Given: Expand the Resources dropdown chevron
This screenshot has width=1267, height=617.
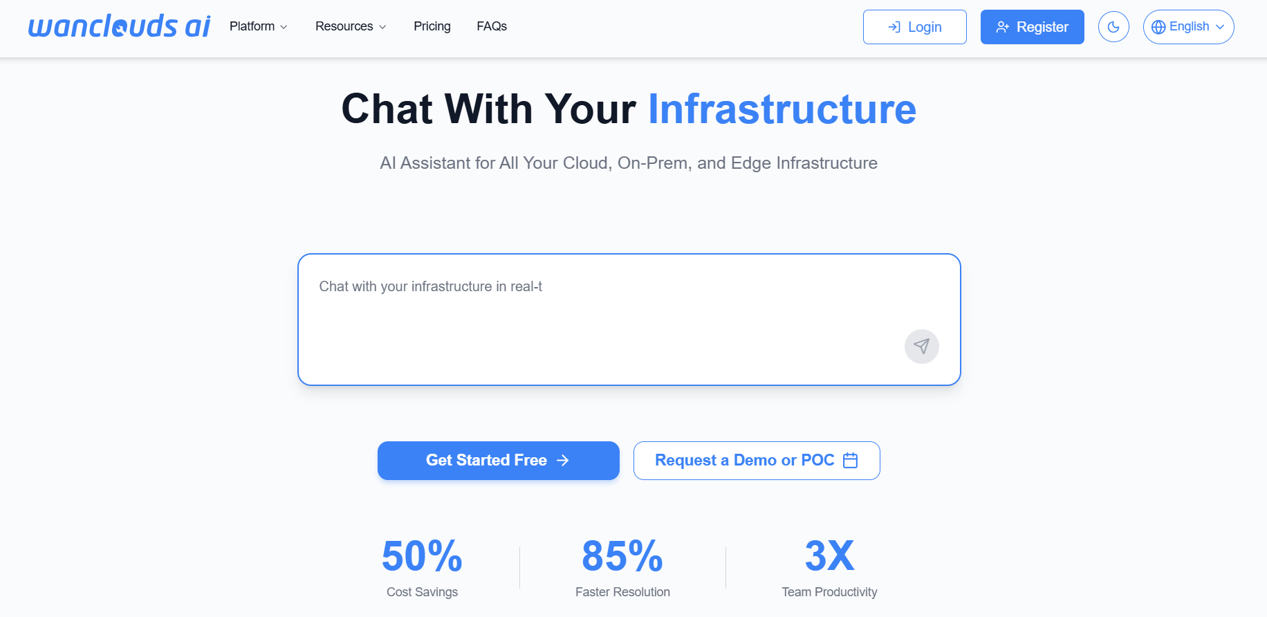Looking at the screenshot, I should 382,27.
